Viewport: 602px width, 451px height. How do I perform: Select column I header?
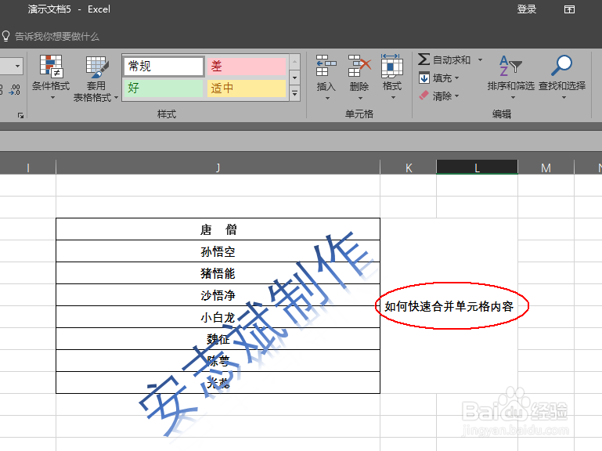point(28,168)
